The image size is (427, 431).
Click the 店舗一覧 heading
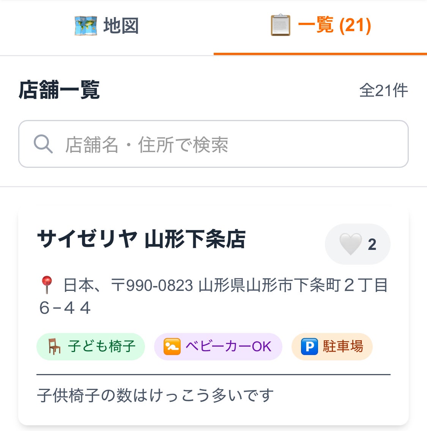click(x=59, y=90)
